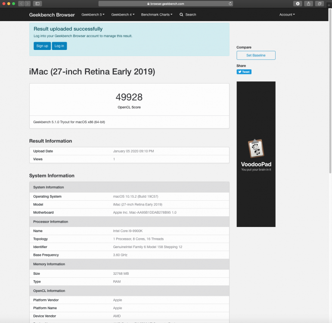Open VoodooPad advertisement

pos(256,154)
